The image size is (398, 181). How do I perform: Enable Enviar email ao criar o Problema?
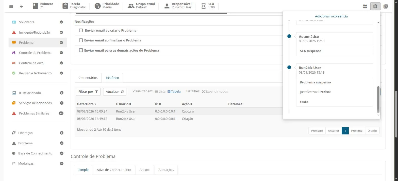tap(81, 30)
